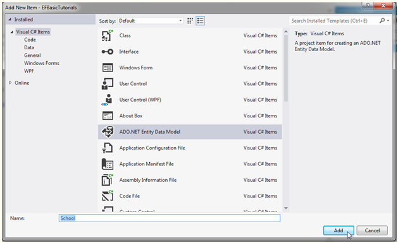Click the 'About Box' template name
Viewport: 398px width, 243px height.
(131, 116)
